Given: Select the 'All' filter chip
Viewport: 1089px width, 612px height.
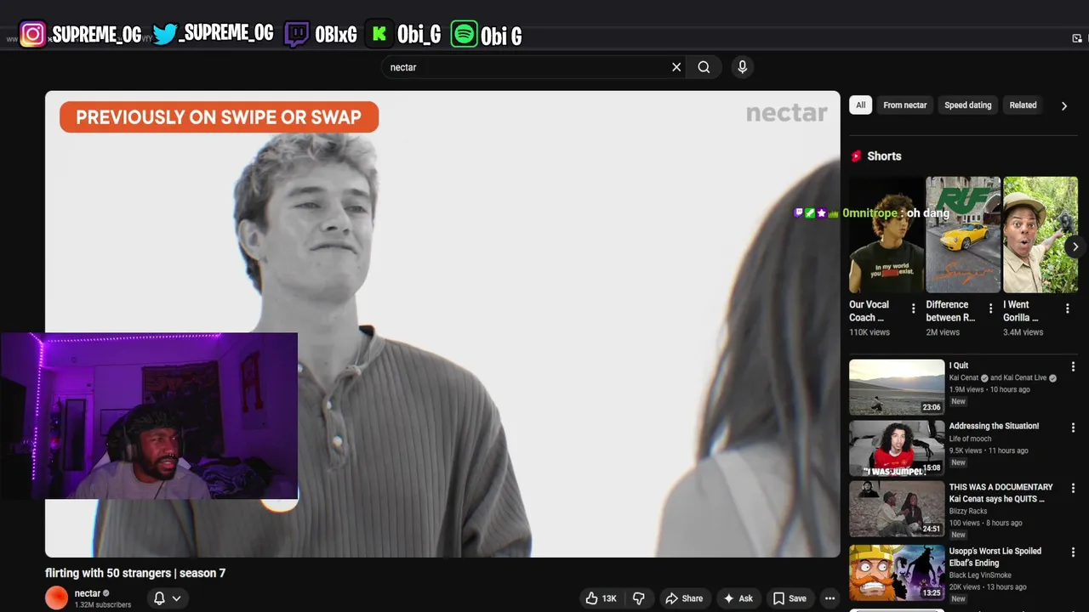Looking at the screenshot, I should [860, 105].
